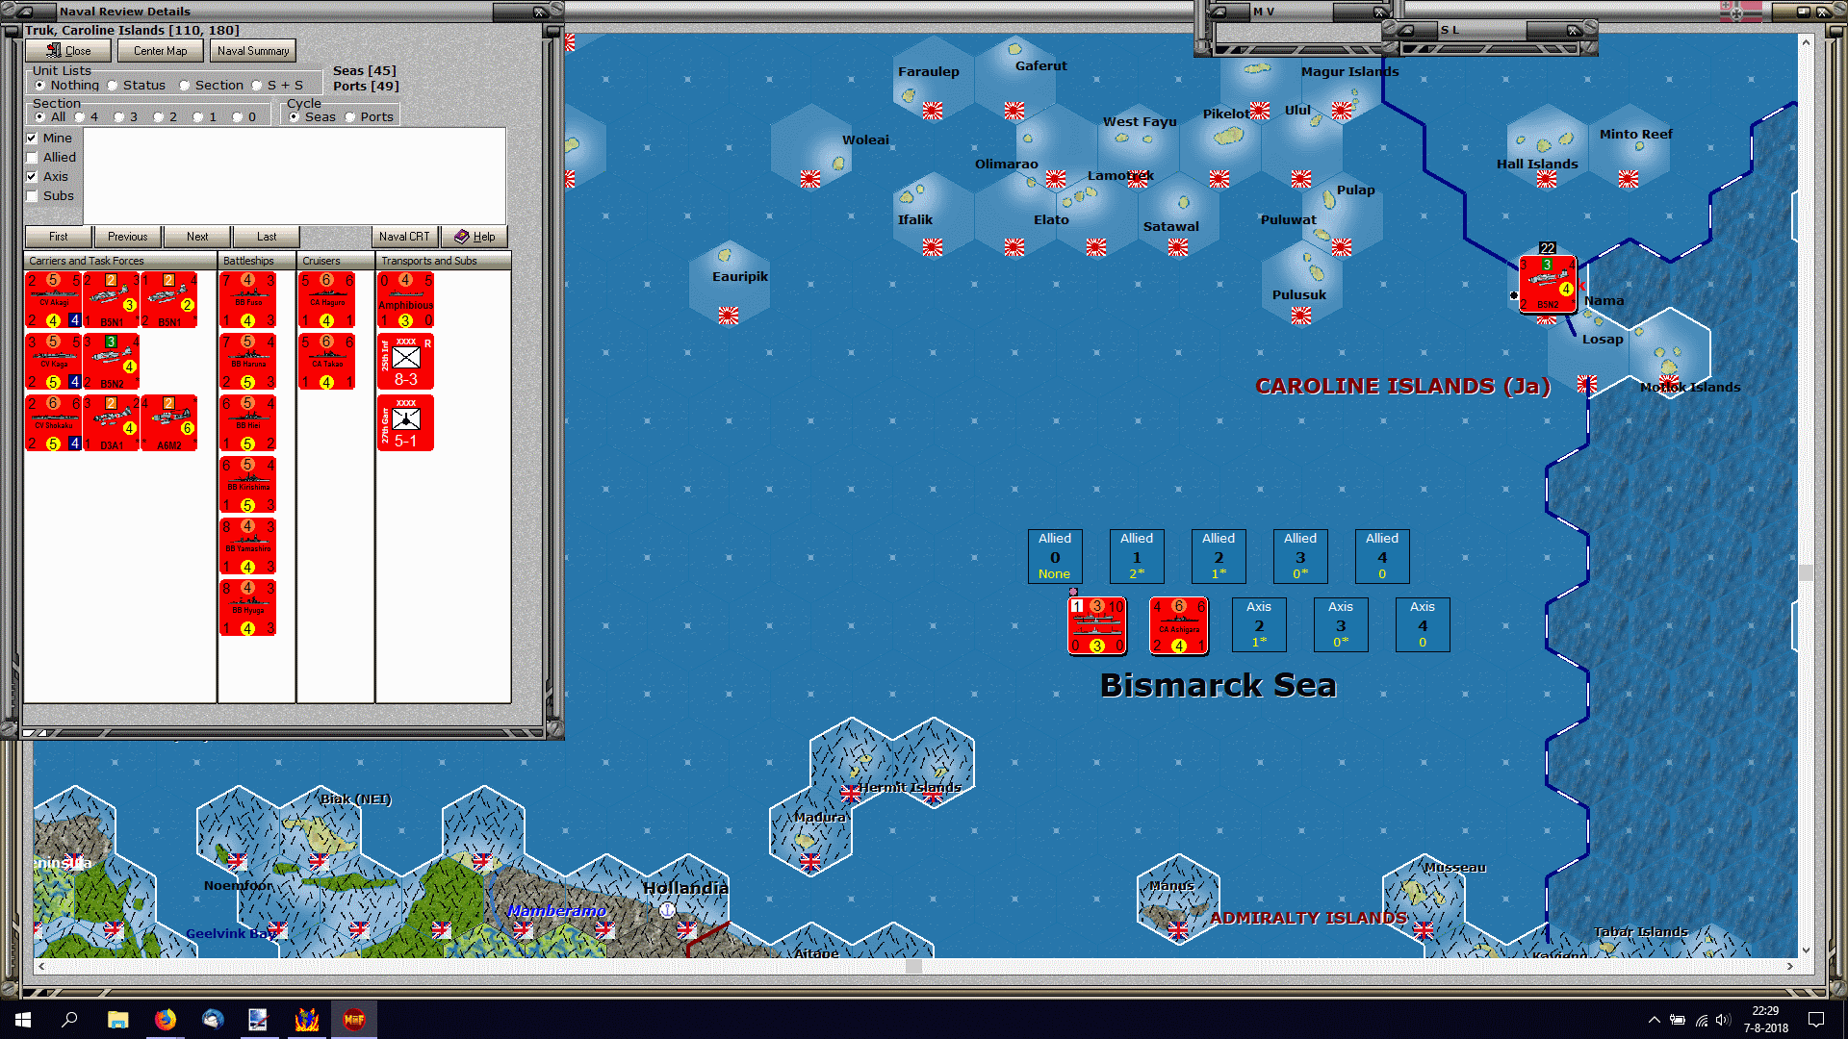Click the CV Shokaku carrier counter

[x=53, y=423]
